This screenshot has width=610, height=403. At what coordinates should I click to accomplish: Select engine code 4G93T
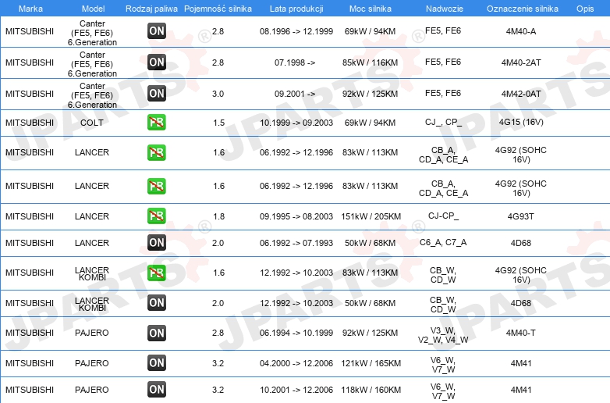521,216
